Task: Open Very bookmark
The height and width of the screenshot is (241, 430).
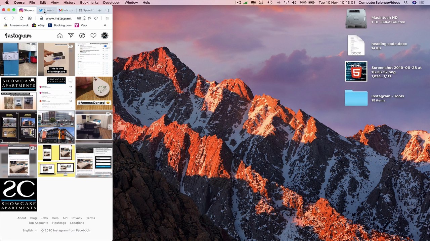Action: 81,25
